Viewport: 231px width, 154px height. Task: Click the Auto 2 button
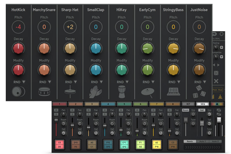pos(215,141)
